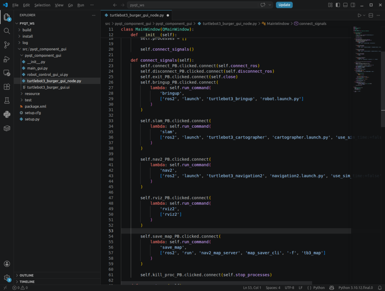Open the Run and Debug view
Screen dimensions: 385x291
(x=7, y=59)
